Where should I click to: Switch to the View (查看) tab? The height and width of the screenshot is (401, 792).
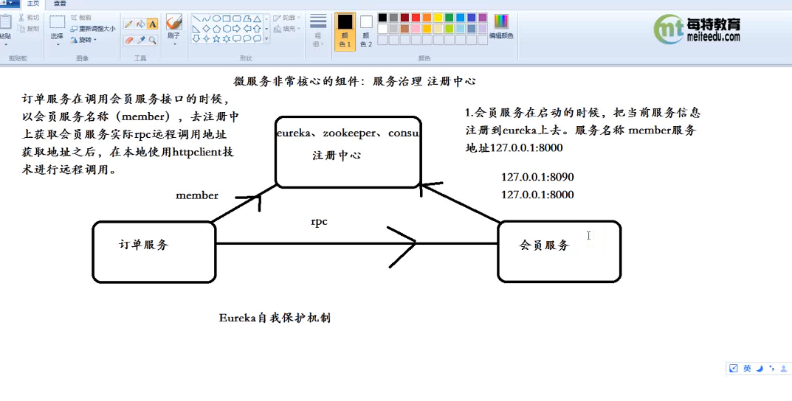[60, 4]
